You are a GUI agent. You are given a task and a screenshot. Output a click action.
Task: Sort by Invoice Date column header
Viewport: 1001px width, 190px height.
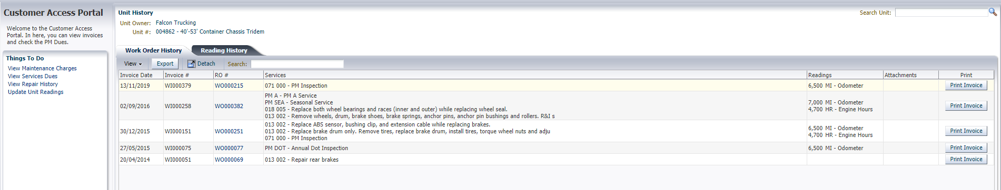141,75
